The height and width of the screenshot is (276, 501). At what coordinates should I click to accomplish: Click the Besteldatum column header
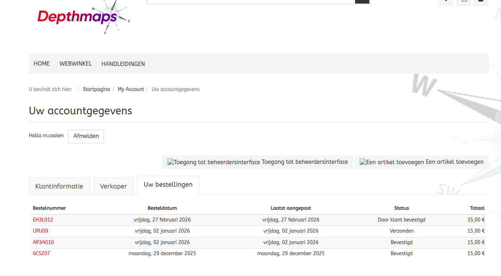click(x=162, y=208)
